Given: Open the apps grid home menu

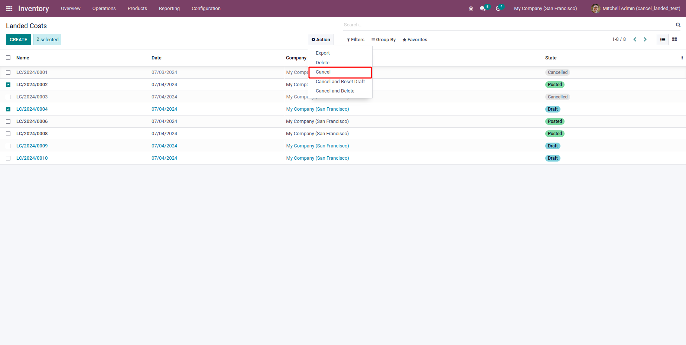Looking at the screenshot, I should (9, 9).
